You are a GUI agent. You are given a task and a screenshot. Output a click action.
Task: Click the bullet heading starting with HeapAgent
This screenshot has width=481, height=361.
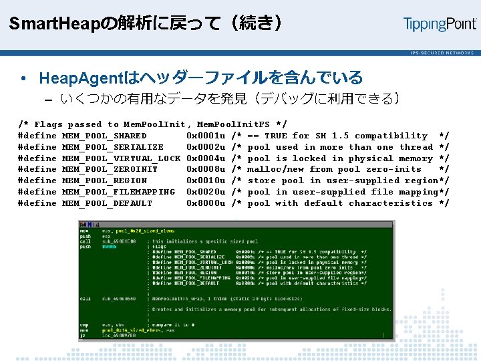point(201,78)
